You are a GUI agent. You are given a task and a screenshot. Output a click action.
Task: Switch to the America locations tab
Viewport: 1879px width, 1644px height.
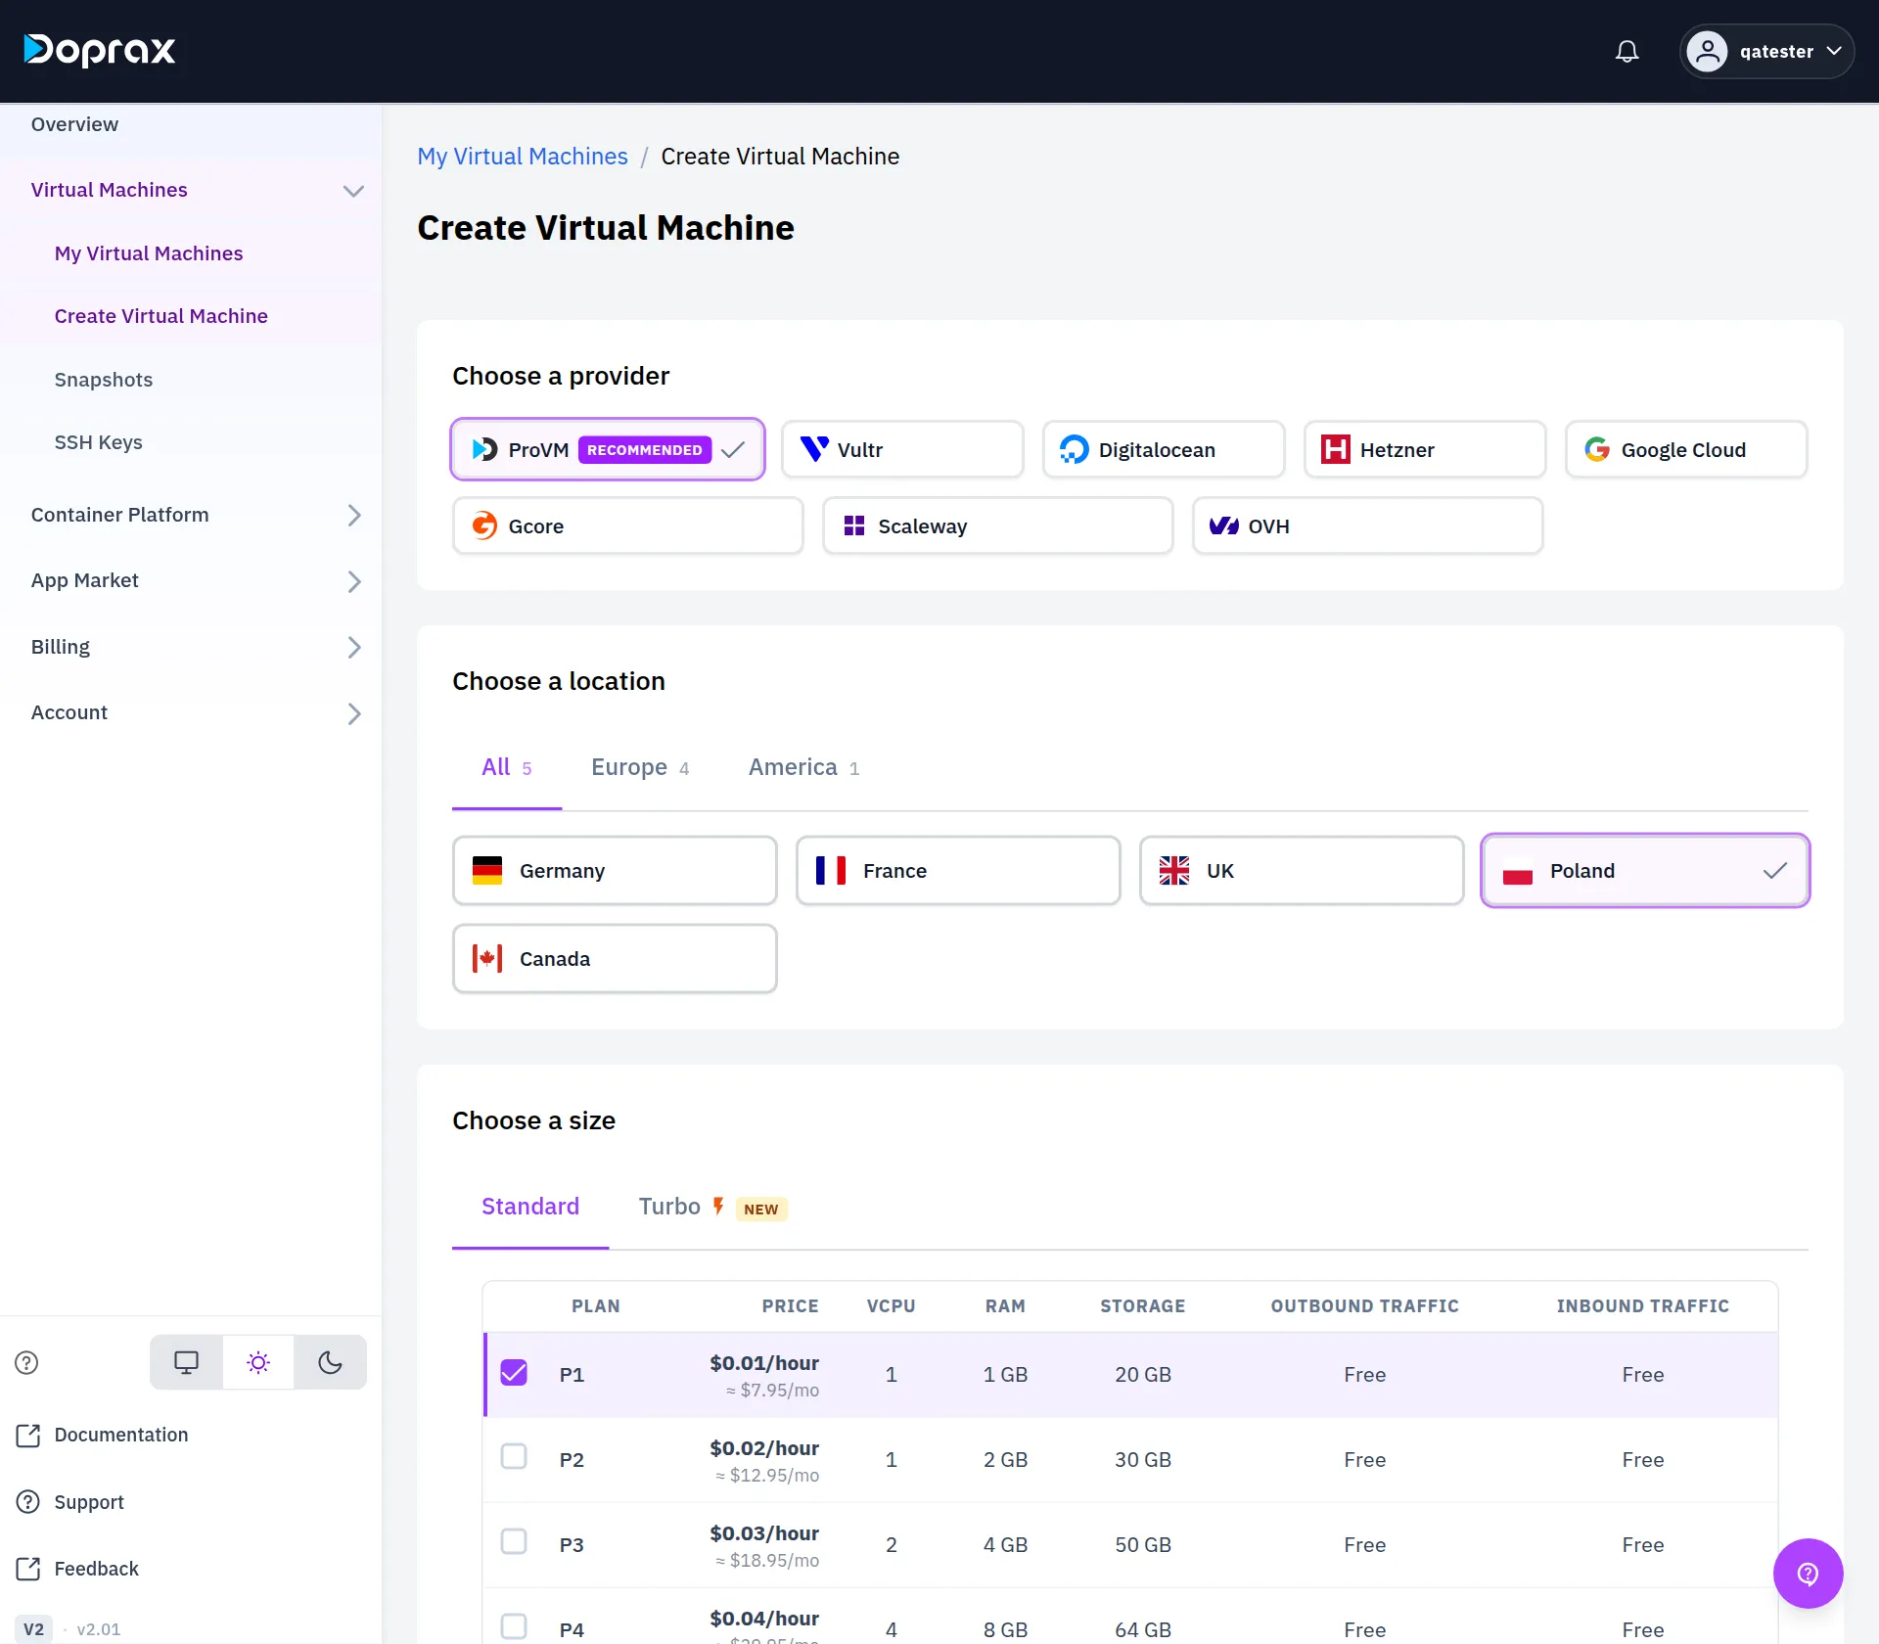coord(803,767)
